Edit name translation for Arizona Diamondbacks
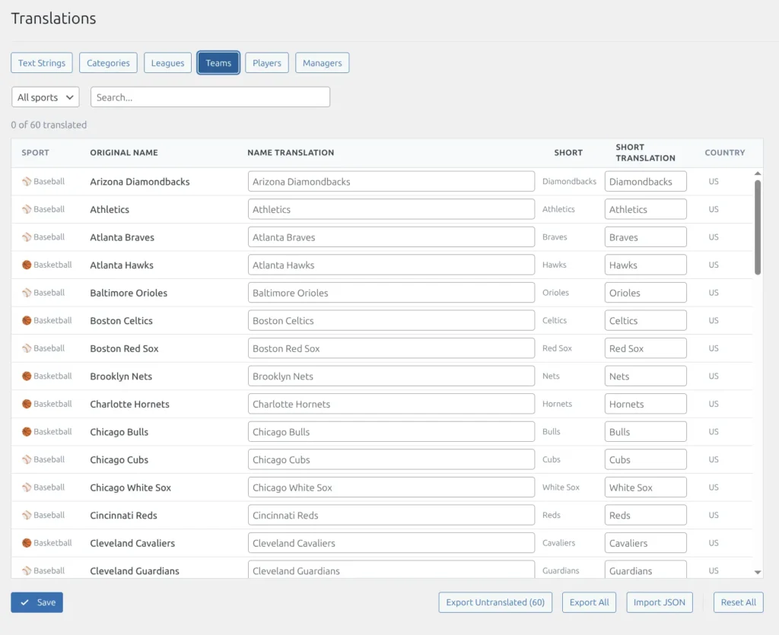 click(x=392, y=182)
